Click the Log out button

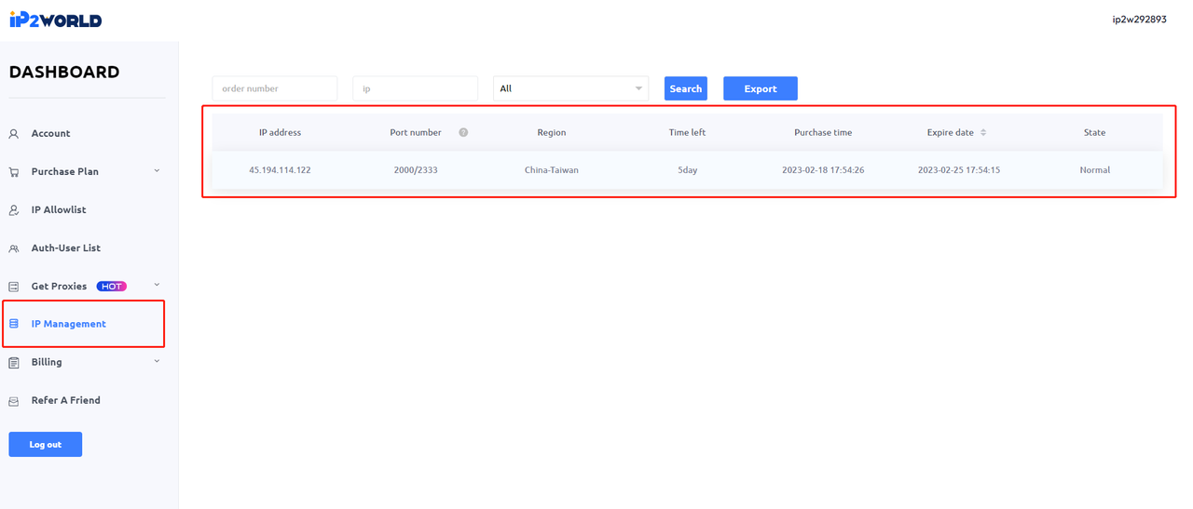[46, 445]
